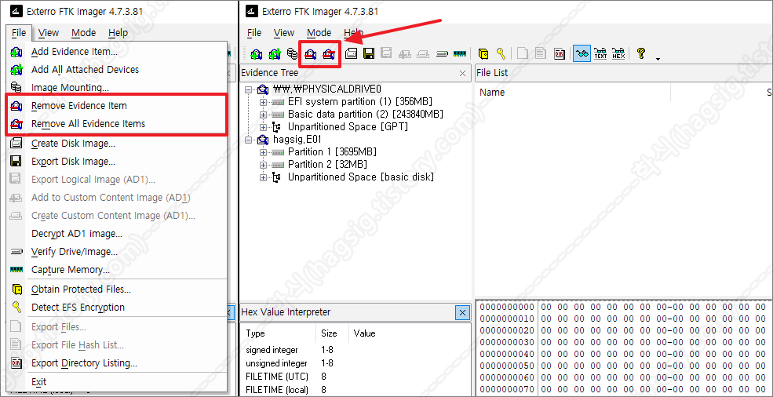Click the Remove Evidence Item toolbar icon
Image resolution: width=773 pixels, height=397 pixels.
tap(311, 54)
